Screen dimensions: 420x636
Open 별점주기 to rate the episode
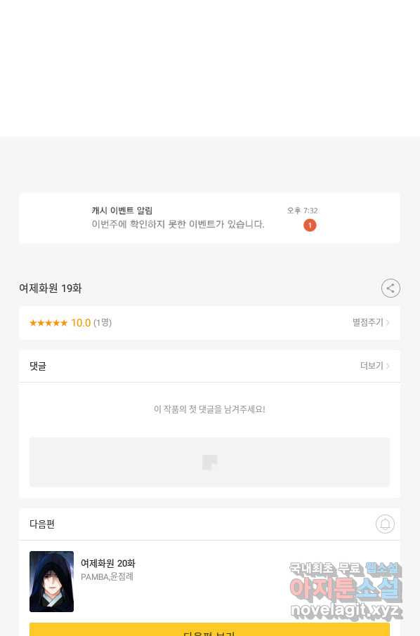(x=367, y=322)
